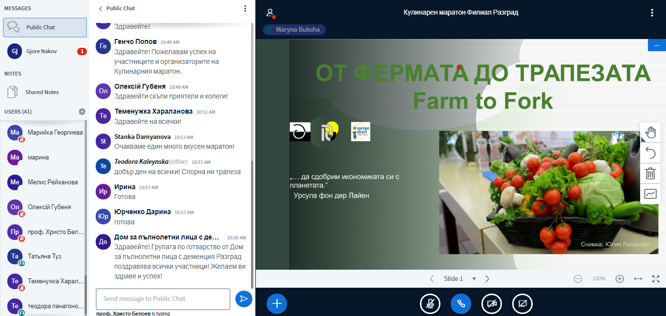Click the Ге avatar beside Генчо Попов
The width and height of the screenshot is (666, 316).
tap(103, 46)
